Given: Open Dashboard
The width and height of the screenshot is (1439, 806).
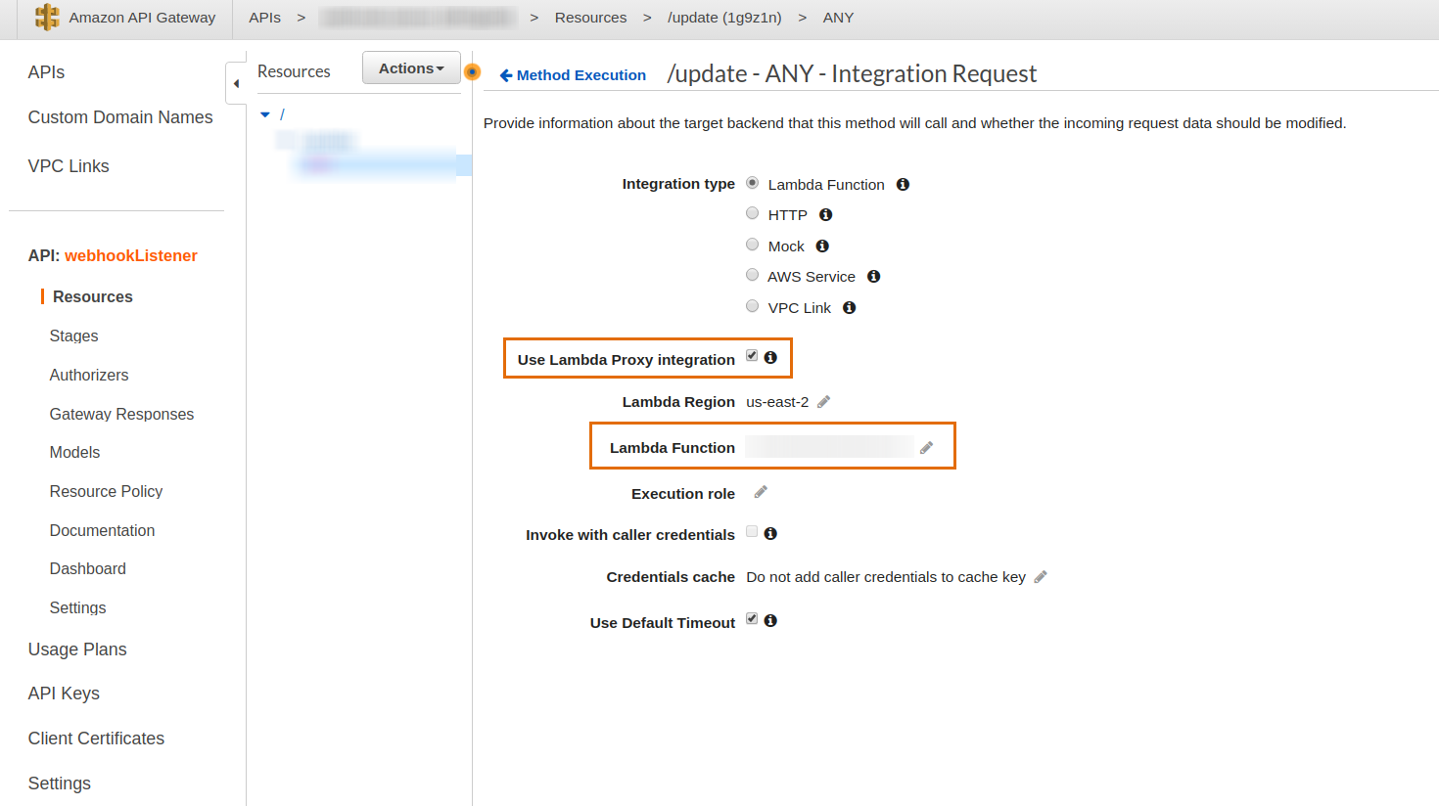Looking at the screenshot, I should tap(87, 568).
